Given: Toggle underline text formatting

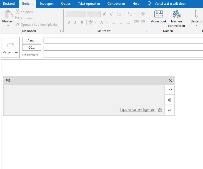Looking at the screenshot, I should (82, 22).
